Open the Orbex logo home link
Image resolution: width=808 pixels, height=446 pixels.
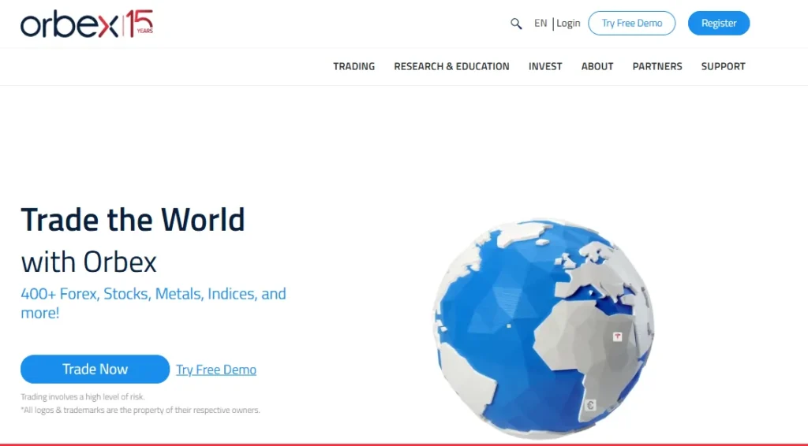pos(87,24)
